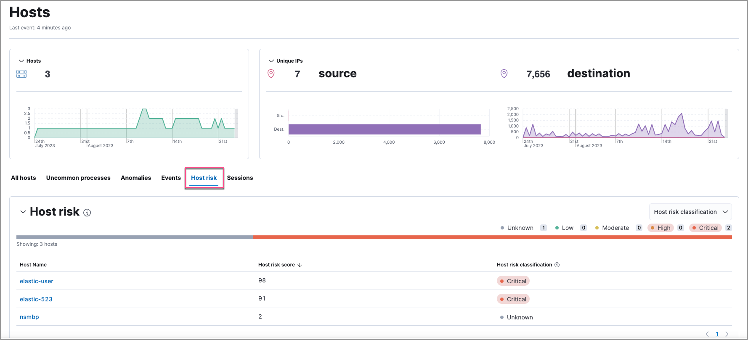The height and width of the screenshot is (340, 748).
Task: Collapse the Unique IPs panel
Action: pyautogui.click(x=271, y=61)
